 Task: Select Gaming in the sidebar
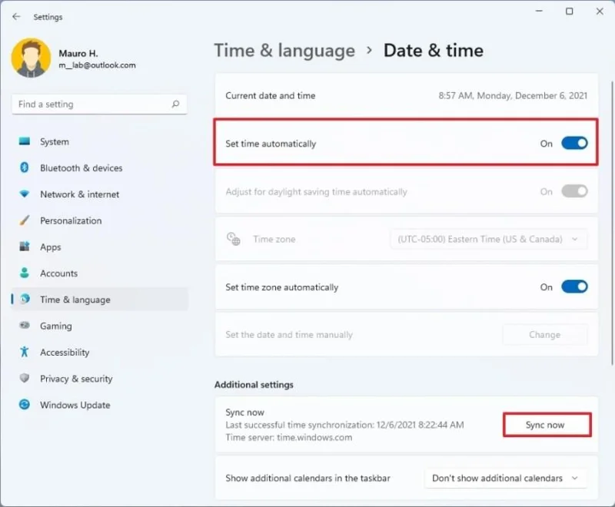tap(99, 326)
